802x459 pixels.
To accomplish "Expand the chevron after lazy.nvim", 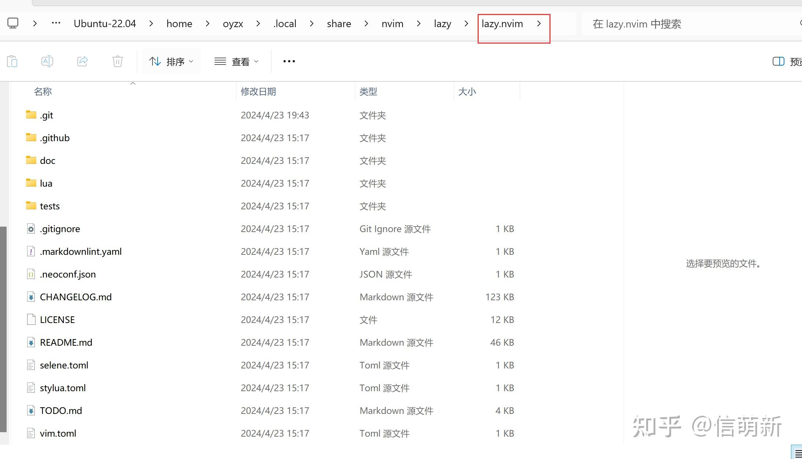I will (x=539, y=23).
